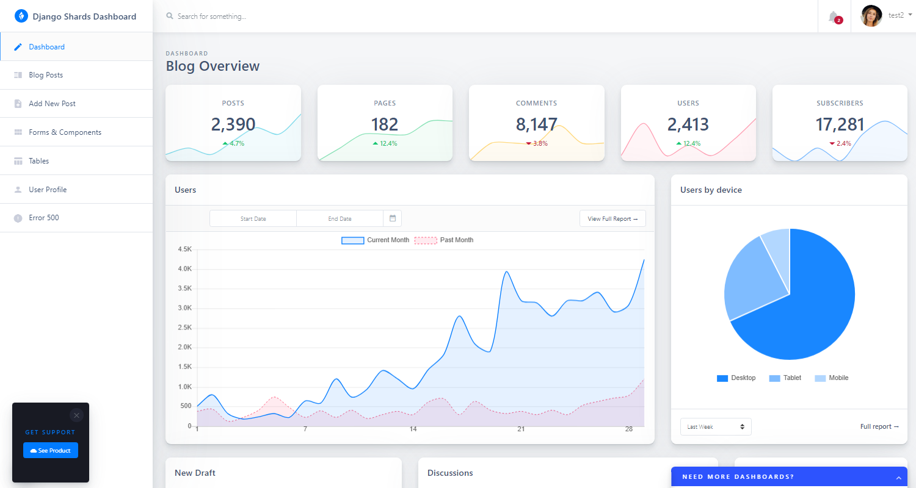Click the View Full Report button
The image size is (916, 488).
pos(612,218)
